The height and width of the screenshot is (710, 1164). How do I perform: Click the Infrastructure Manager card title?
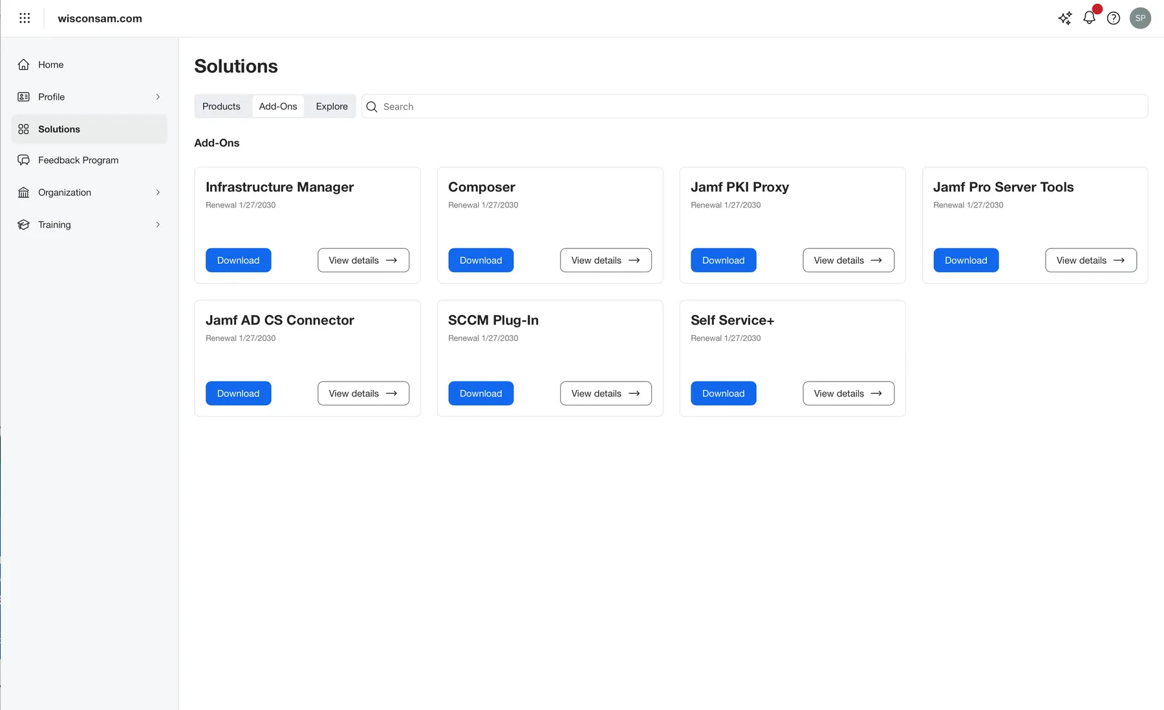279,187
